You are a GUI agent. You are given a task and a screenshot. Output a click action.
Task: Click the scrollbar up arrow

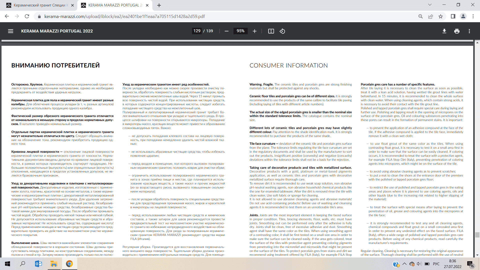point(477,43)
